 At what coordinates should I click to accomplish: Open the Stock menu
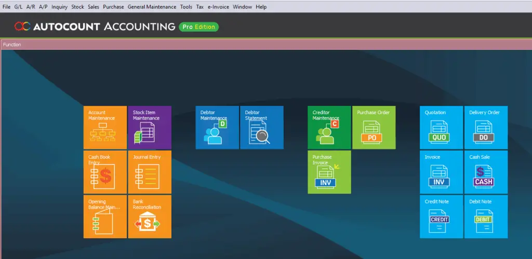click(x=78, y=7)
